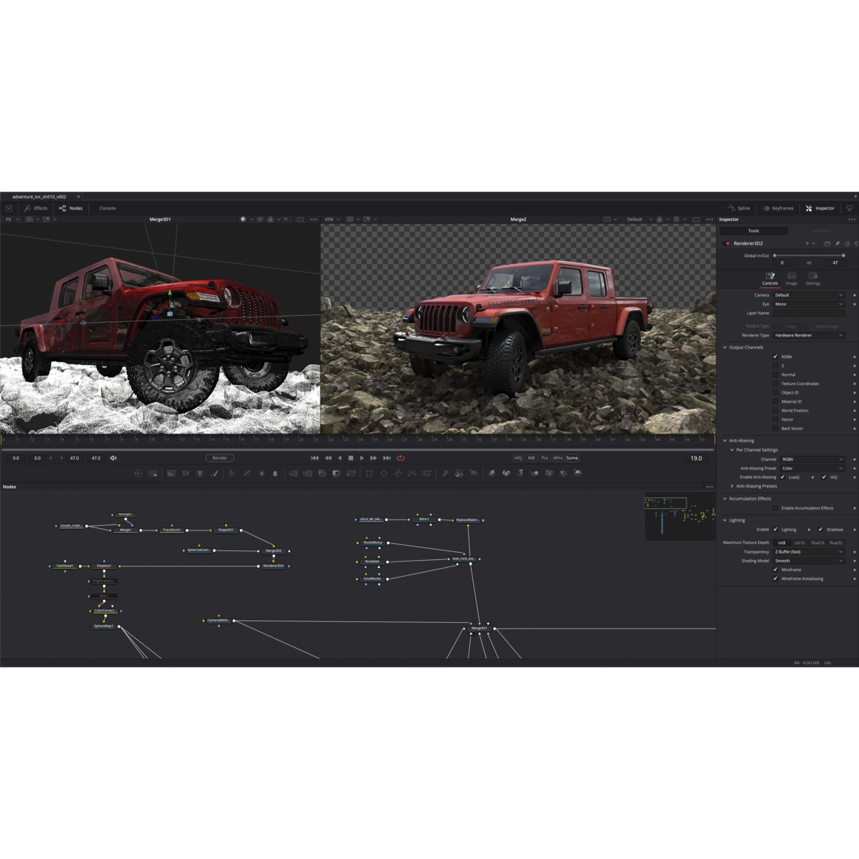Jump to the first frame
Image resolution: width=859 pixels, height=859 pixels.
click(x=314, y=458)
